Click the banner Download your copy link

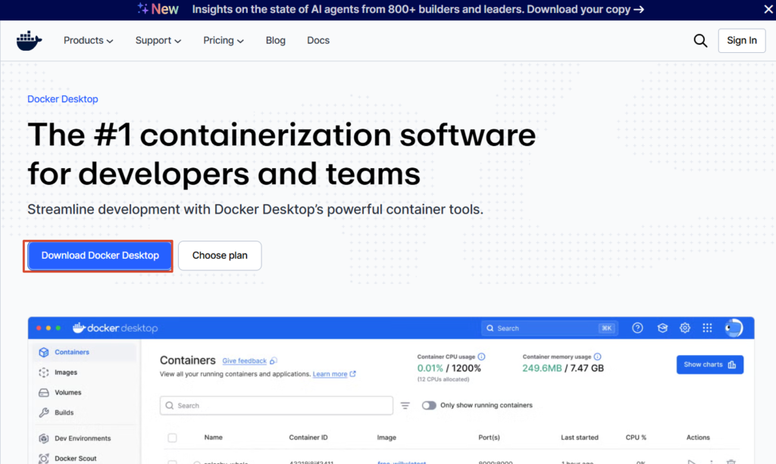click(585, 9)
